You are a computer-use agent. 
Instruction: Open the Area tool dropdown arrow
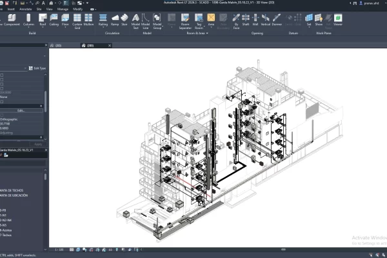(x=211, y=28)
